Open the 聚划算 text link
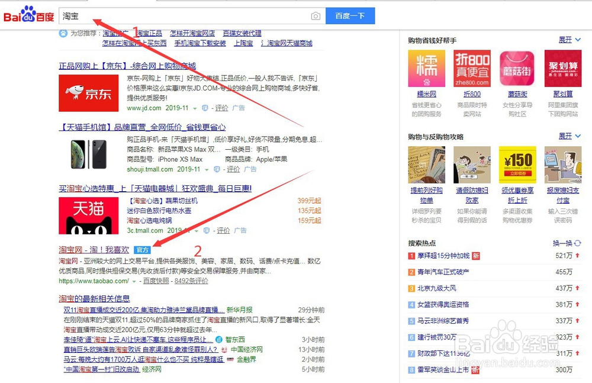This screenshot has width=592, height=383. click(563, 94)
